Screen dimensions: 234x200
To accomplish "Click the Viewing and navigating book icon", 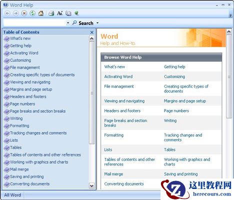I will click(x=7, y=82).
